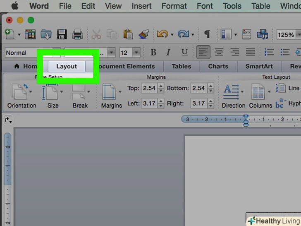Click the Print icon

[x=78, y=34]
